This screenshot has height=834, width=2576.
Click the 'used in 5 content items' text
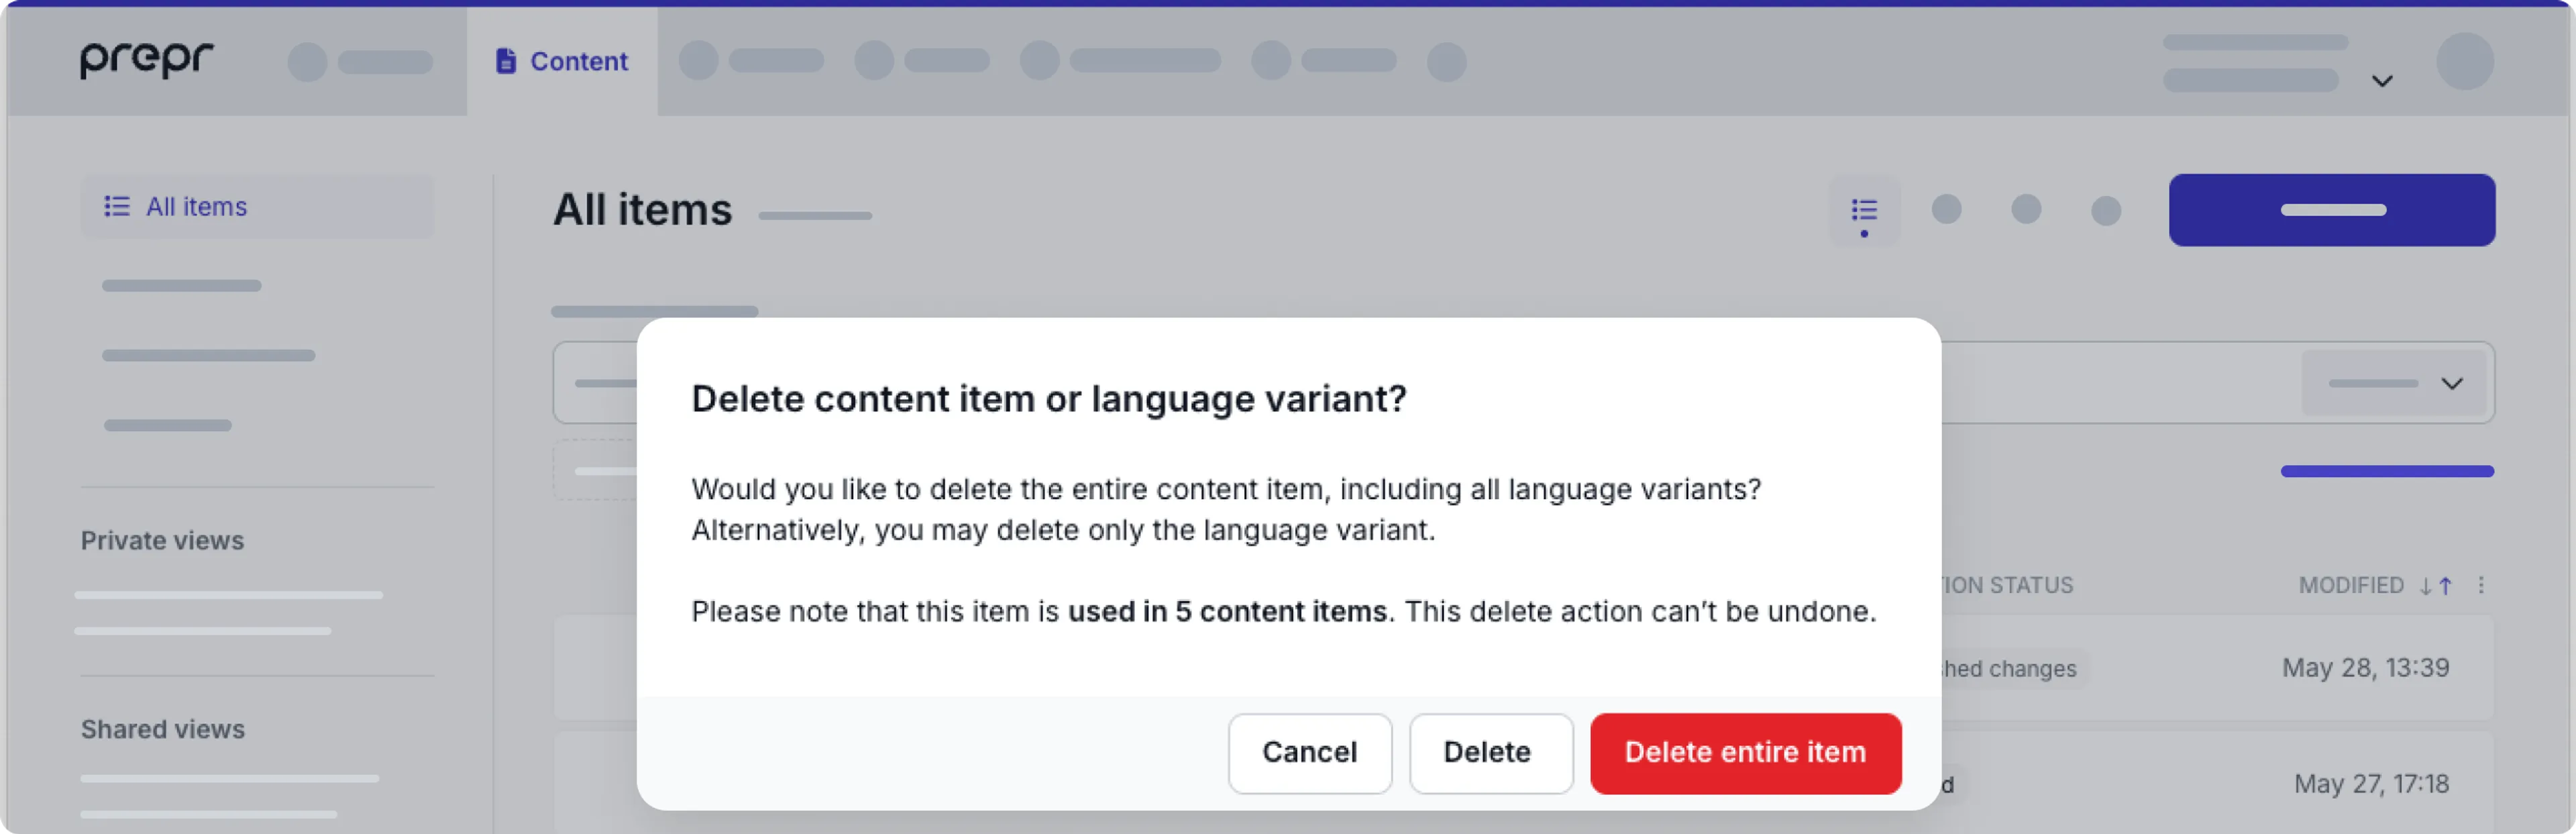click(1227, 611)
